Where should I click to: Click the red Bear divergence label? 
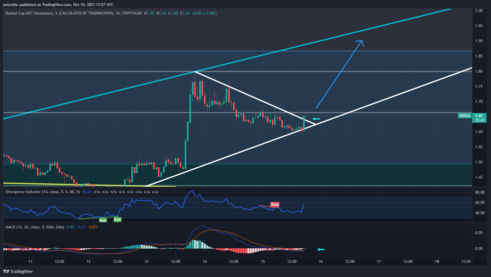(275, 204)
